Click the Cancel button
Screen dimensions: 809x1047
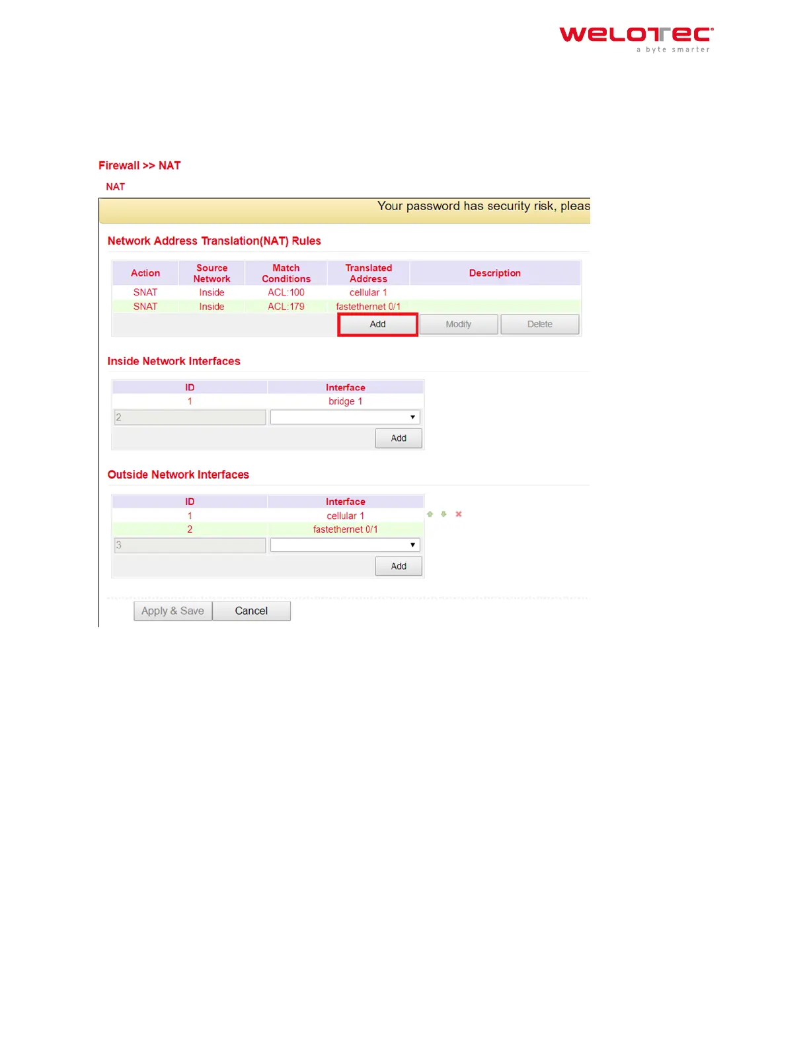251,611
